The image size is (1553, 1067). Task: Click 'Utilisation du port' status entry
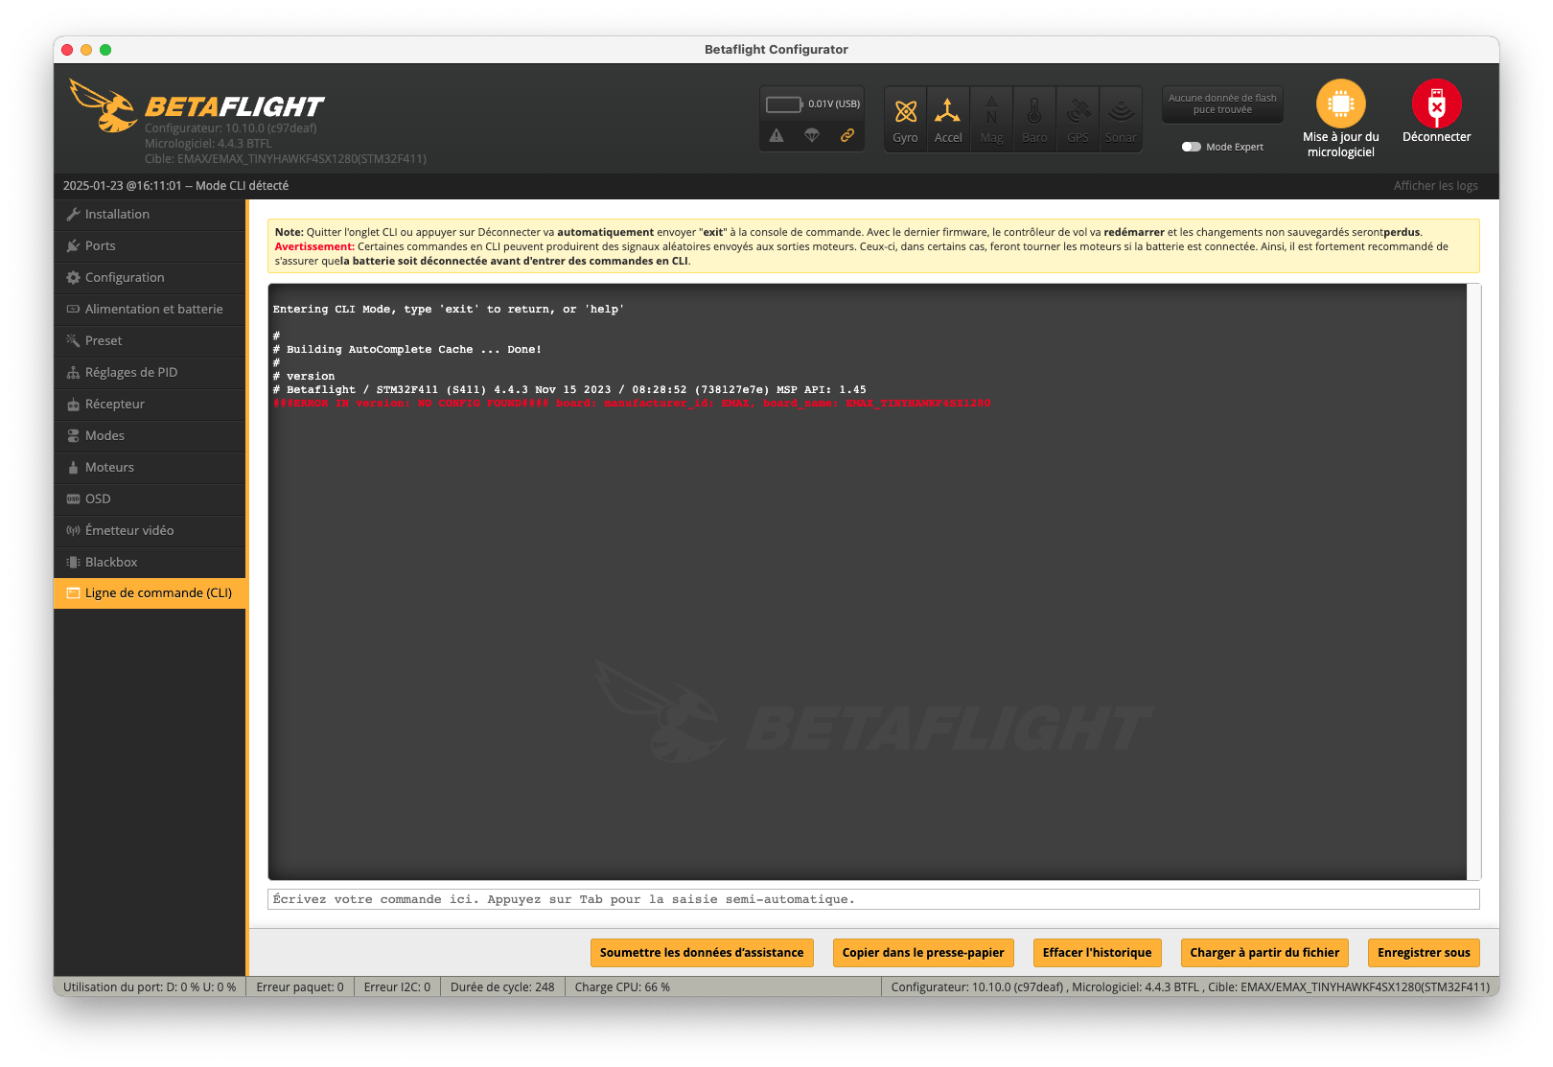click(x=150, y=987)
